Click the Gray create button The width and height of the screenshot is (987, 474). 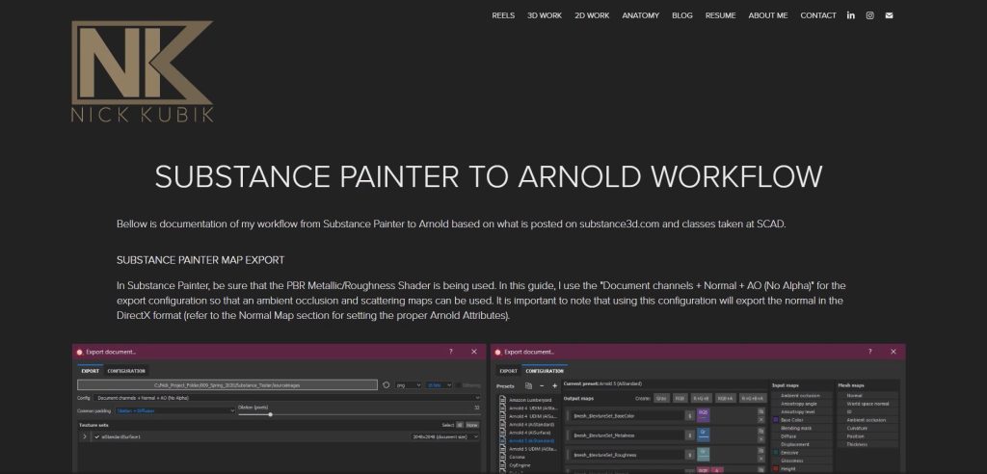(661, 399)
